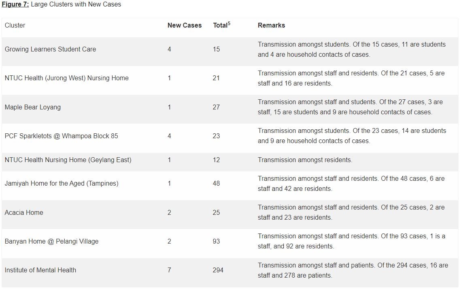Click the Maple Bear Loyang cluster name
This screenshot has width=461, height=291.
coord(32,107)
